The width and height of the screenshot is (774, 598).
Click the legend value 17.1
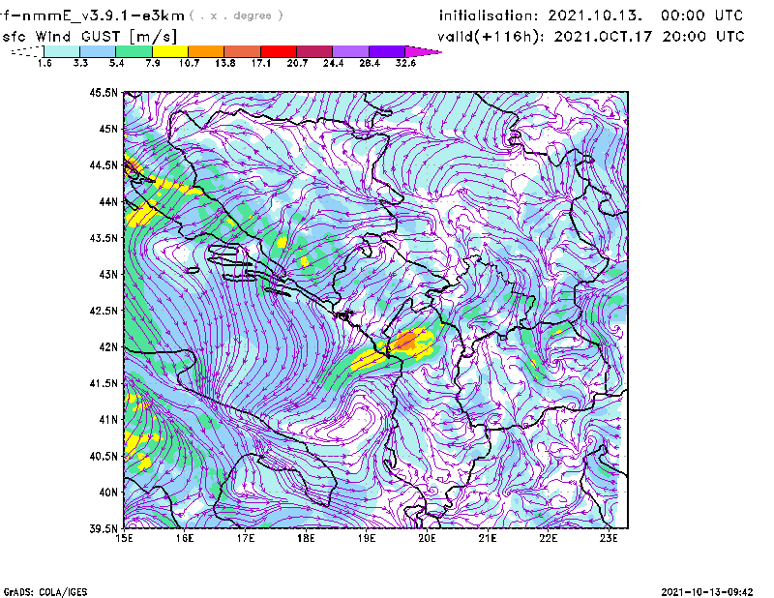tap(261, 63)
